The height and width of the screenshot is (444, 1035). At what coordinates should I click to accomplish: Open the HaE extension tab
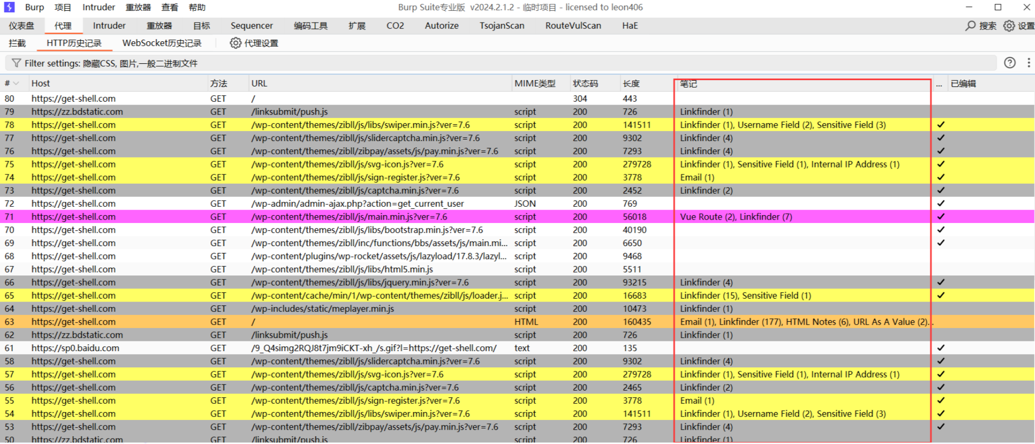pyautogui.click(x=630, y=26)
